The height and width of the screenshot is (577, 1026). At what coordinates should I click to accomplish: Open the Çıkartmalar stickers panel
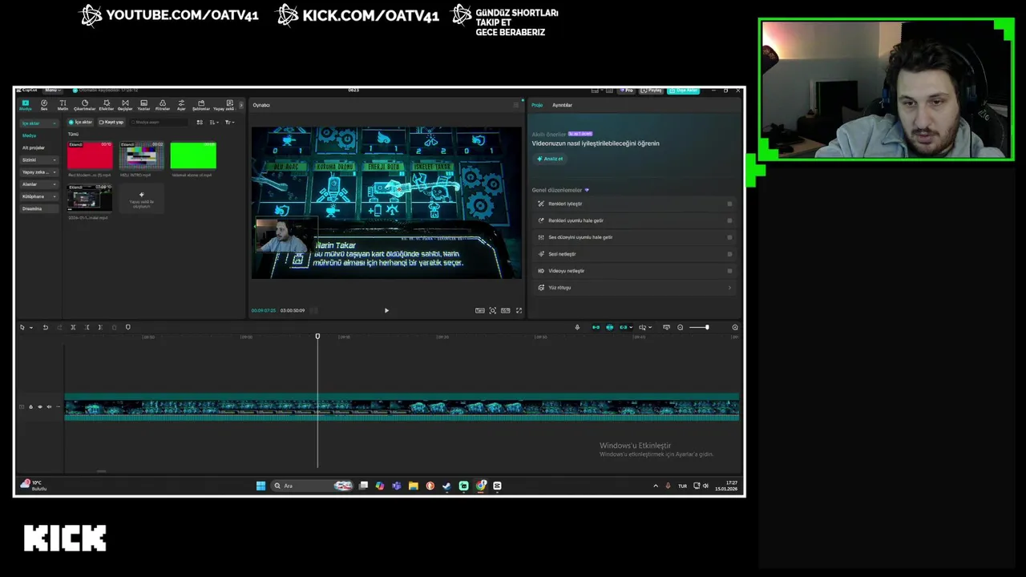[84, 105]
